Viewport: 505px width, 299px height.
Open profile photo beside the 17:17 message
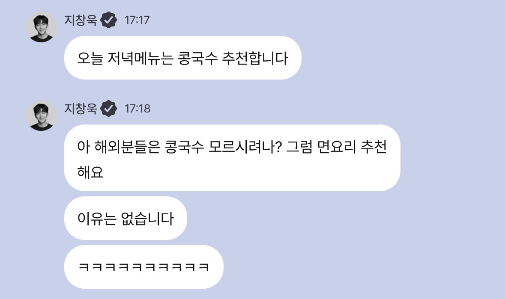coord(41,27)
